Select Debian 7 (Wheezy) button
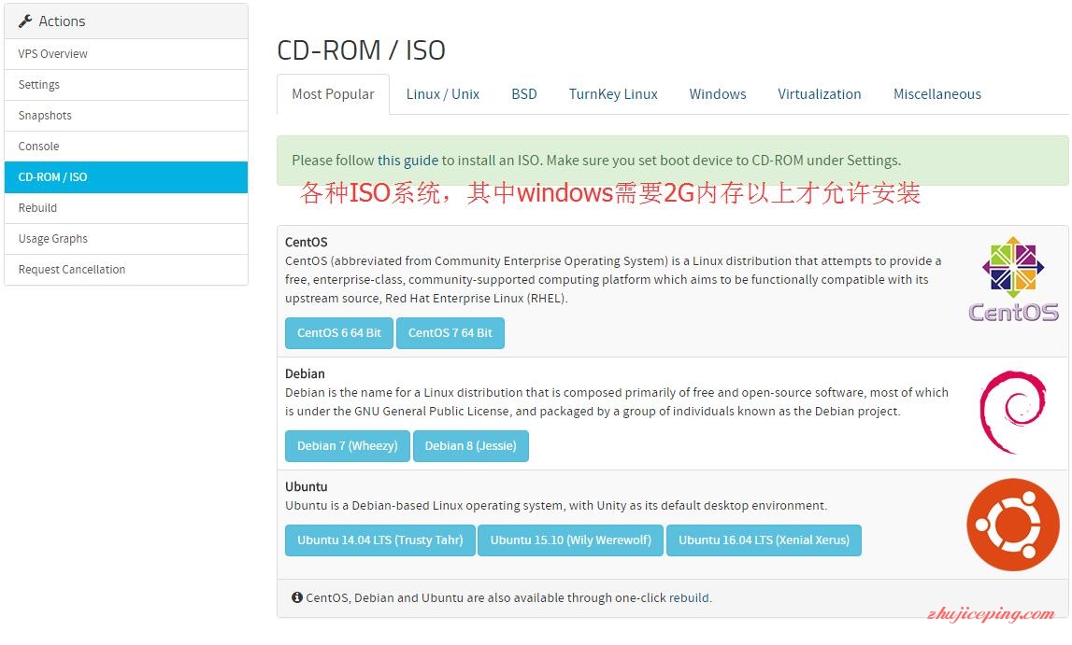Viewport: 1072px width, 645px height. [348, 446]
